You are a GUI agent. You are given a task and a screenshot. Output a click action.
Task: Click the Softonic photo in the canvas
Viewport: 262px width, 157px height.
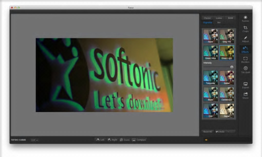pos(104,75)
